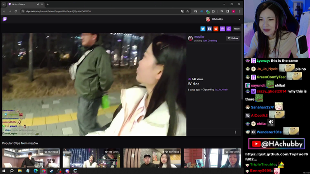The height and width of the screenshot is (174, 310).
Task: Open popular clip with 185 views
Action: 92,158
